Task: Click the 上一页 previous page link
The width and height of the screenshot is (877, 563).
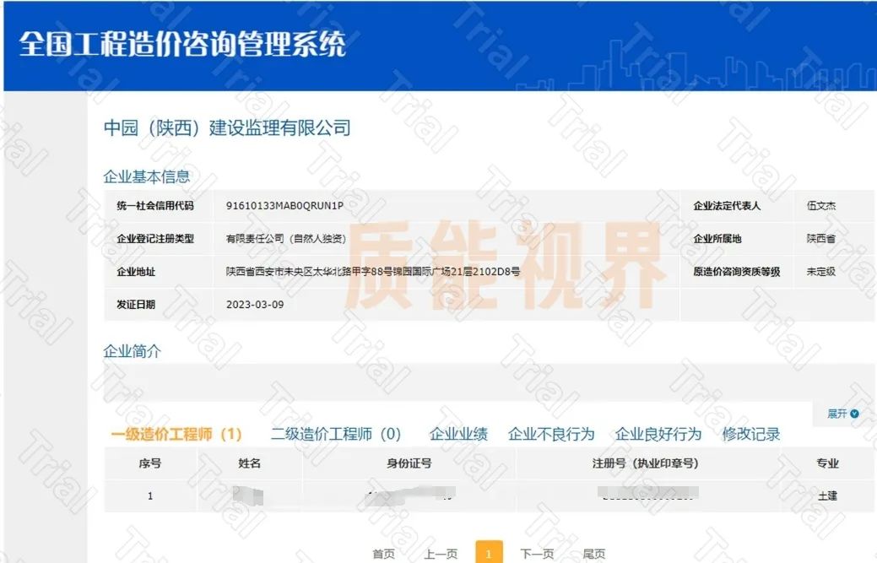Action: pos(439,554)
